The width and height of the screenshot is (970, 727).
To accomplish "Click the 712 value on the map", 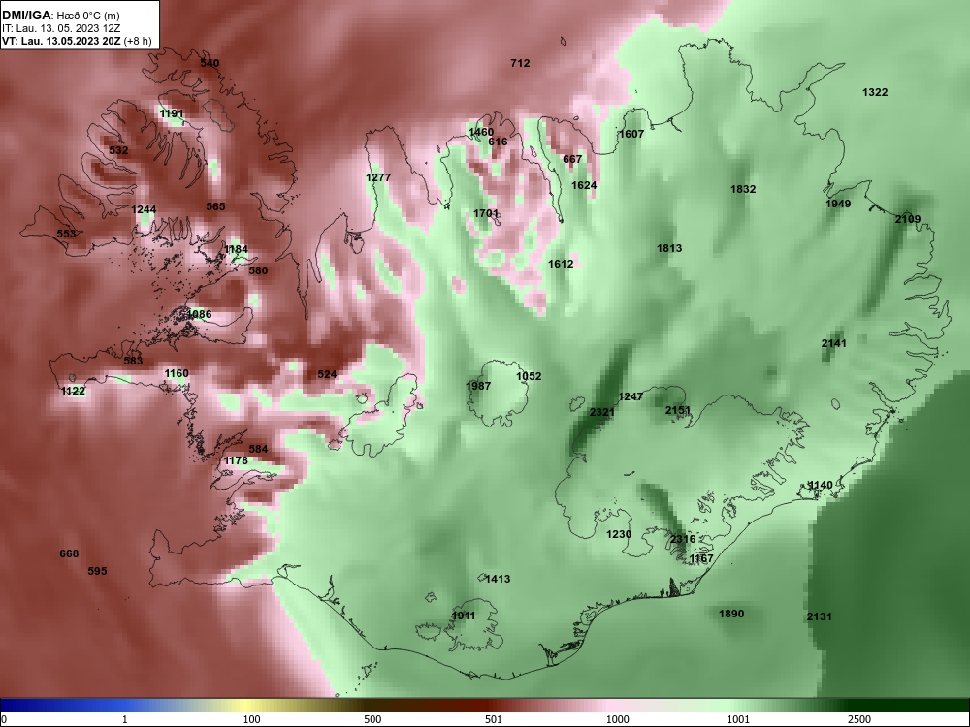I will (520, 63).
